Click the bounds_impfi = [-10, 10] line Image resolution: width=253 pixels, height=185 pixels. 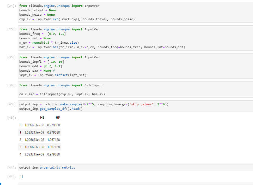click(x=39, y=62)
